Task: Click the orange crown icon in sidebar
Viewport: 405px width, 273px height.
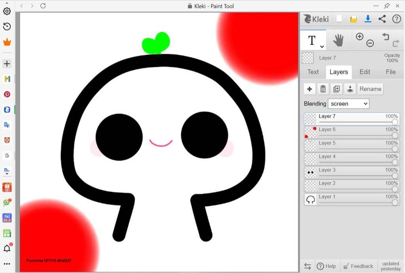Action: click(x=7, y=42)
